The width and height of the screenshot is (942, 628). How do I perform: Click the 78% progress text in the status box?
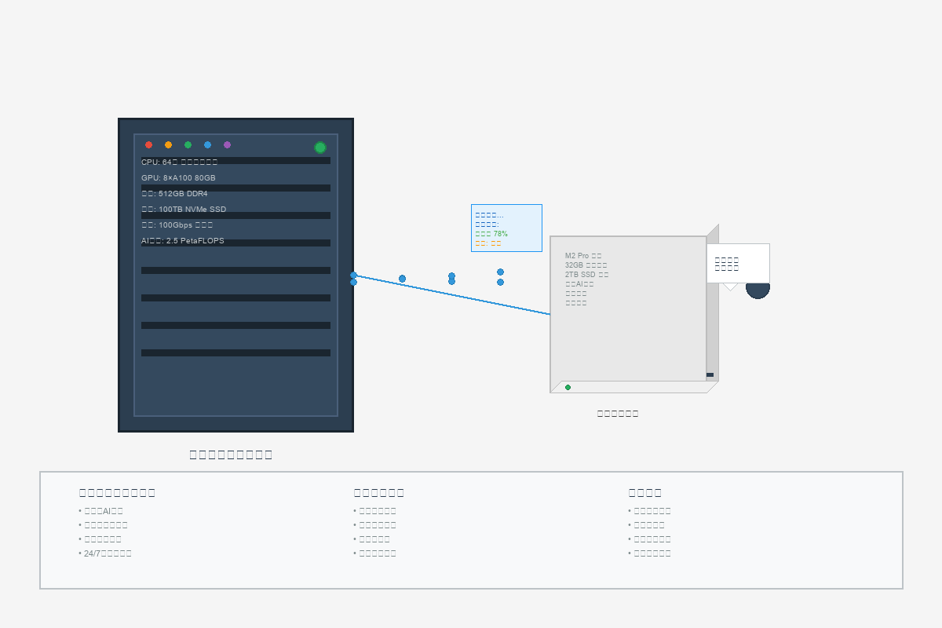(492, 234)
